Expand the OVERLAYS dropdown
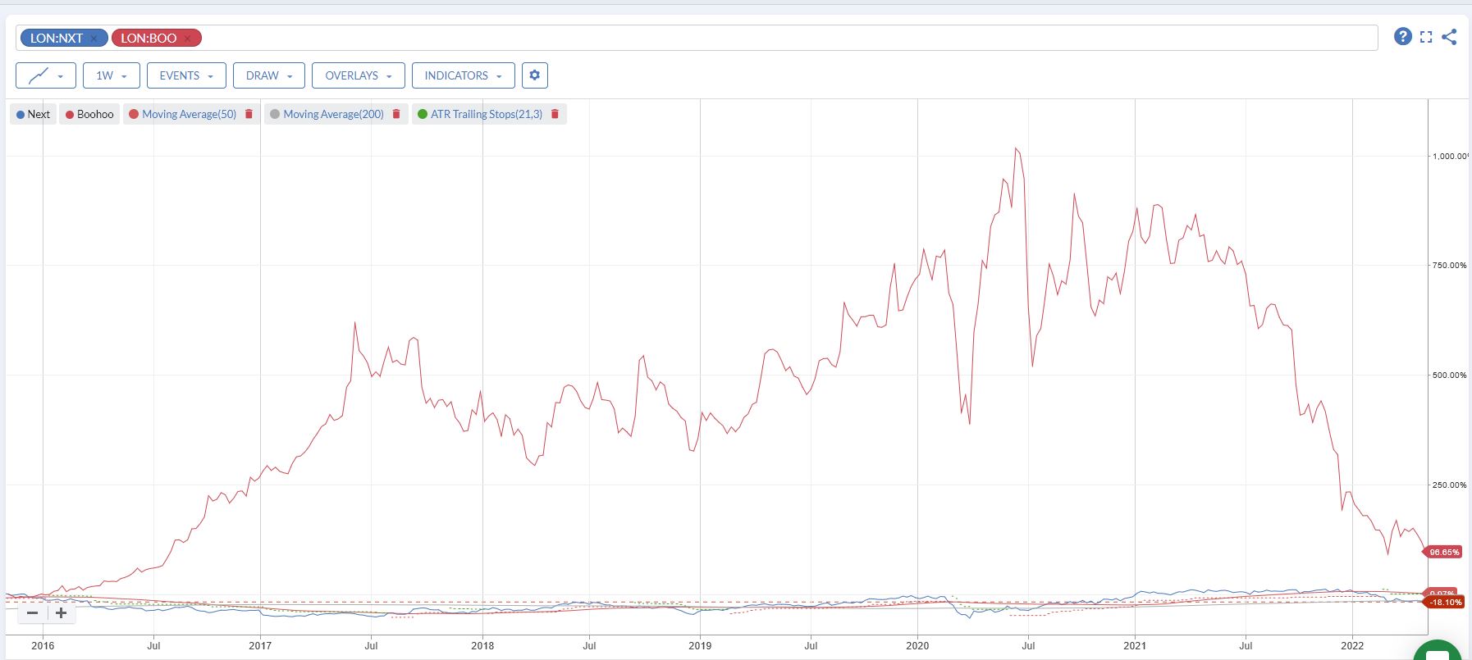Viewport: 1472px width, 660px height. pos(359,75)
